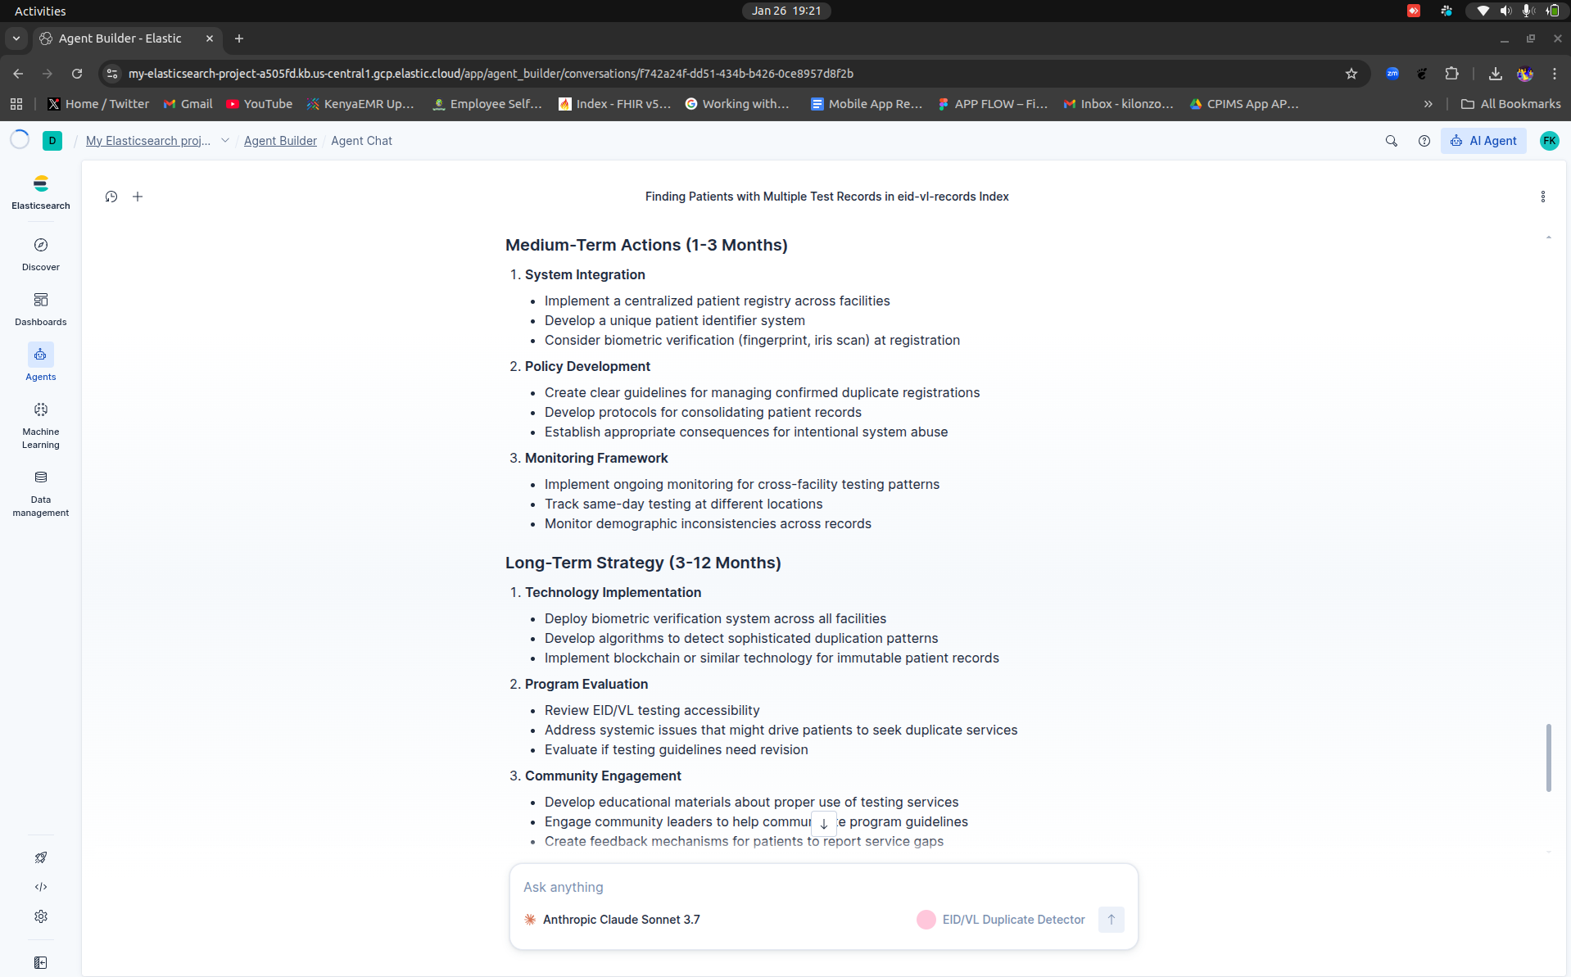Screen dimensions: 1571x977
Task: Open the Wi-Fi network indicator
Action: [1483, 11]
